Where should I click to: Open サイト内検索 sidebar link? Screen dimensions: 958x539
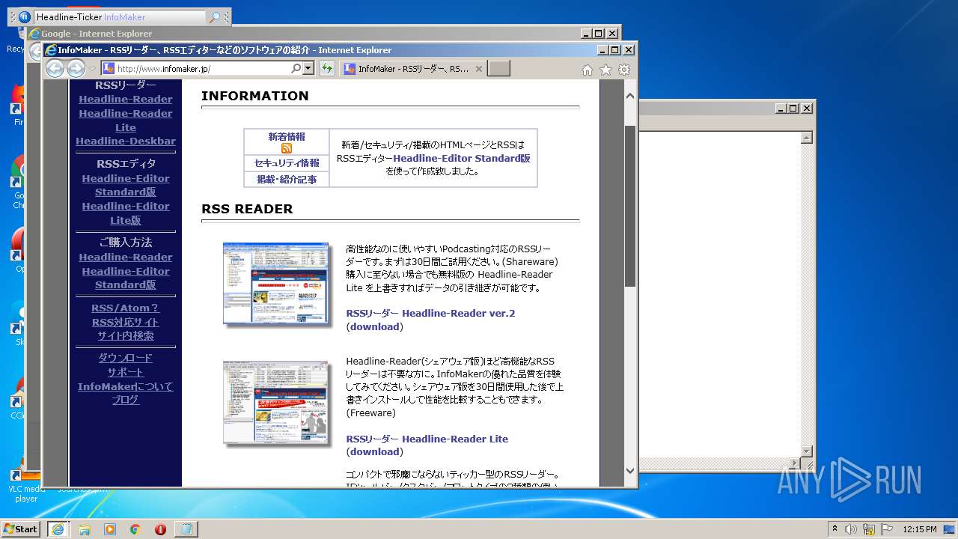pos(126,335)
